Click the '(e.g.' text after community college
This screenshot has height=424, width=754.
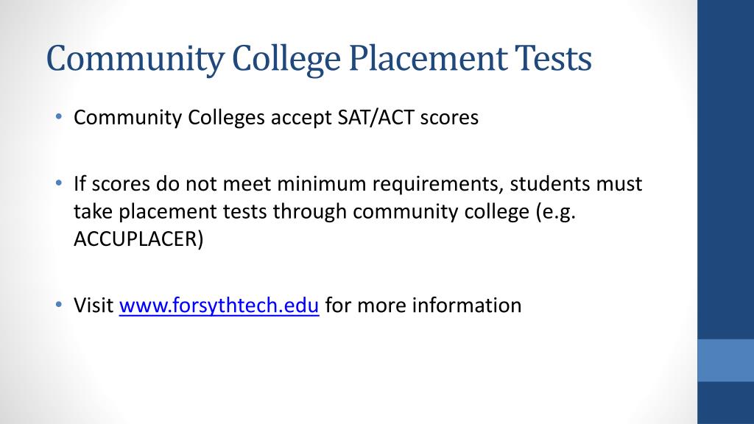tap(556, 212)
